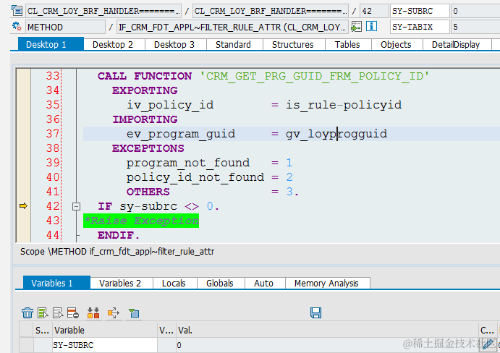Click the Val. cell showing 0 for SY-SUBRC
Viewport: 500px width, 353px height.
[328, 345]
